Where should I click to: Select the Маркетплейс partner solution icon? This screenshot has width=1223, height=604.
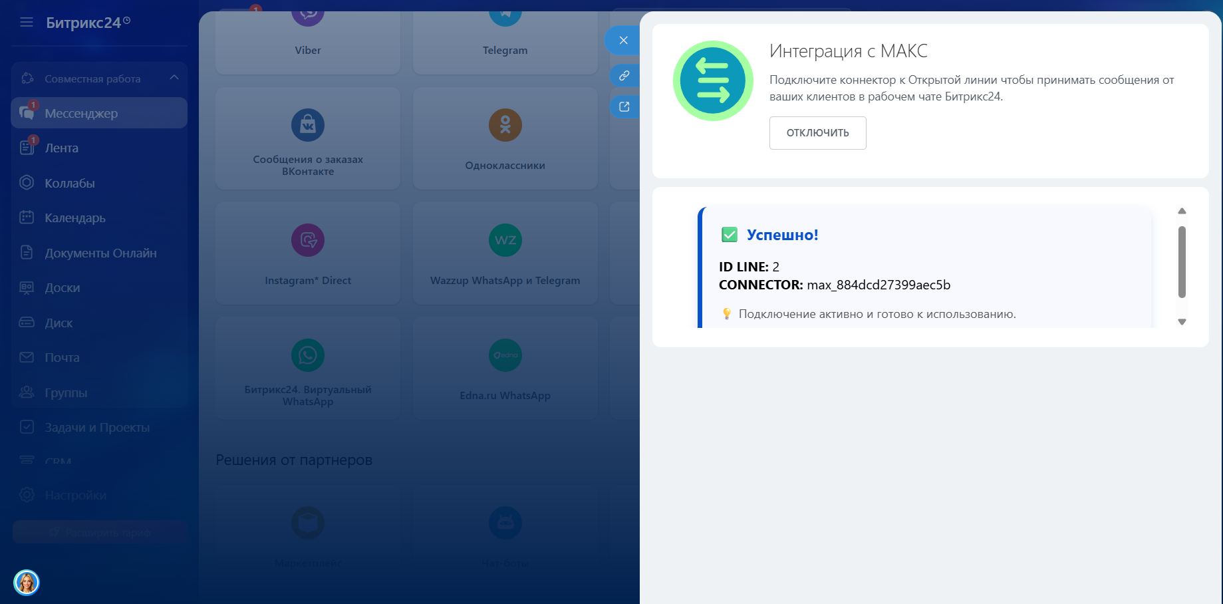tap(308, 523)
